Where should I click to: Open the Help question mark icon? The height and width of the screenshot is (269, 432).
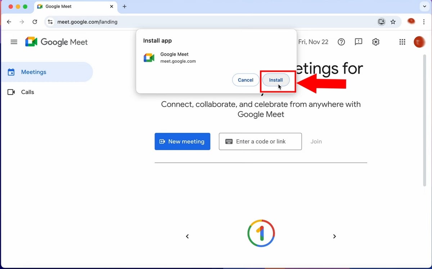tap(341, 42)
